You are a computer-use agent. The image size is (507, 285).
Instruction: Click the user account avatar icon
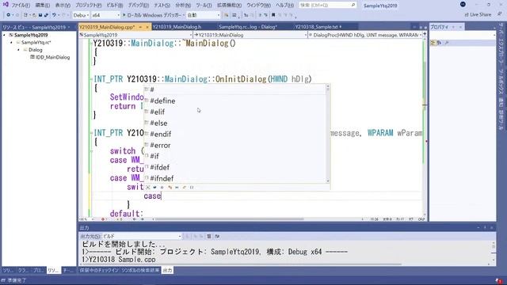463,5
